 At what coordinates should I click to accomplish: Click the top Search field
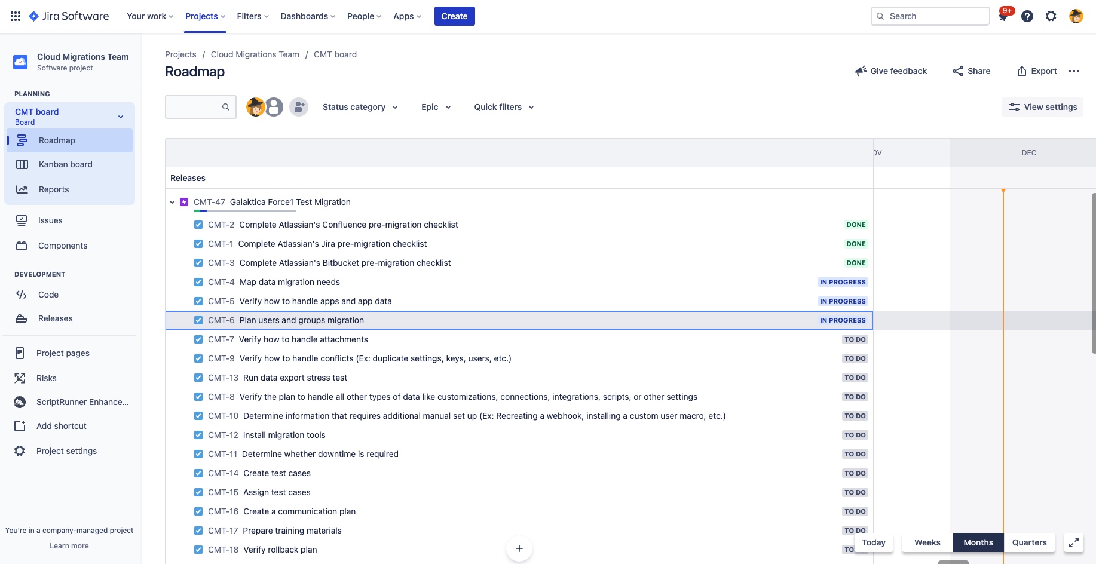click(930, 16)
